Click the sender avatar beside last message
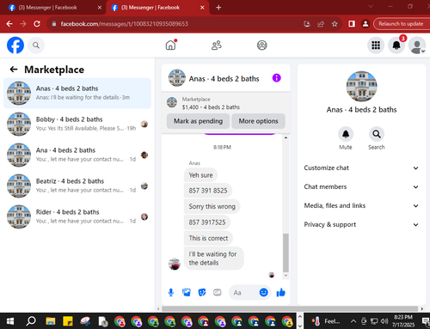The image size is (430, 329). pos(175,264)
